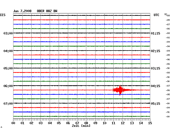Click the minute-axis tick label '15'
This screenshot has width=171, height=130.
click(x=150, y=123)
